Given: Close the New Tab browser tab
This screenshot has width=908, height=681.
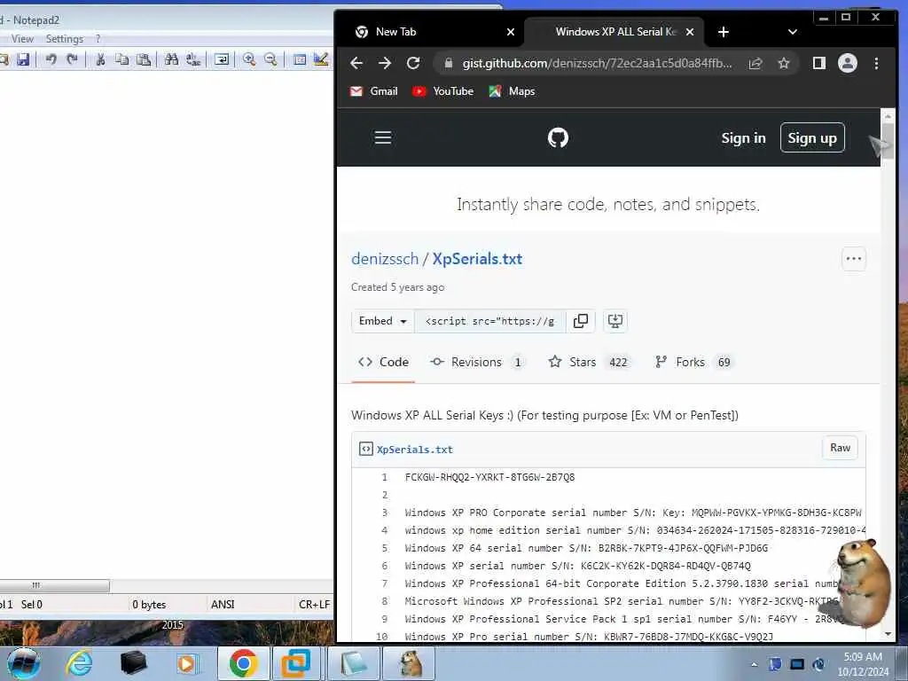Looking at the screenshot, I should 510,32.
